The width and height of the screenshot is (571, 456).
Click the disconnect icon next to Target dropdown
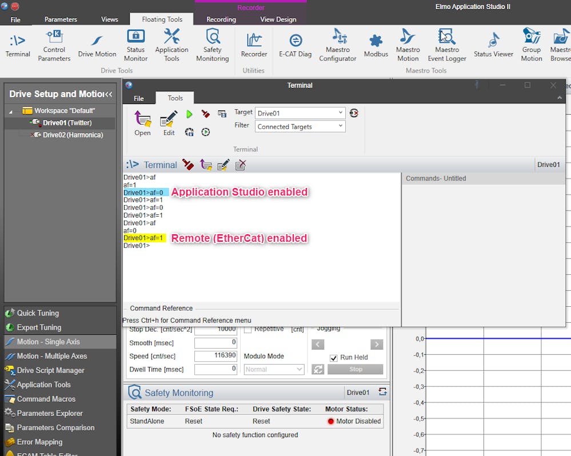[354, 113]
